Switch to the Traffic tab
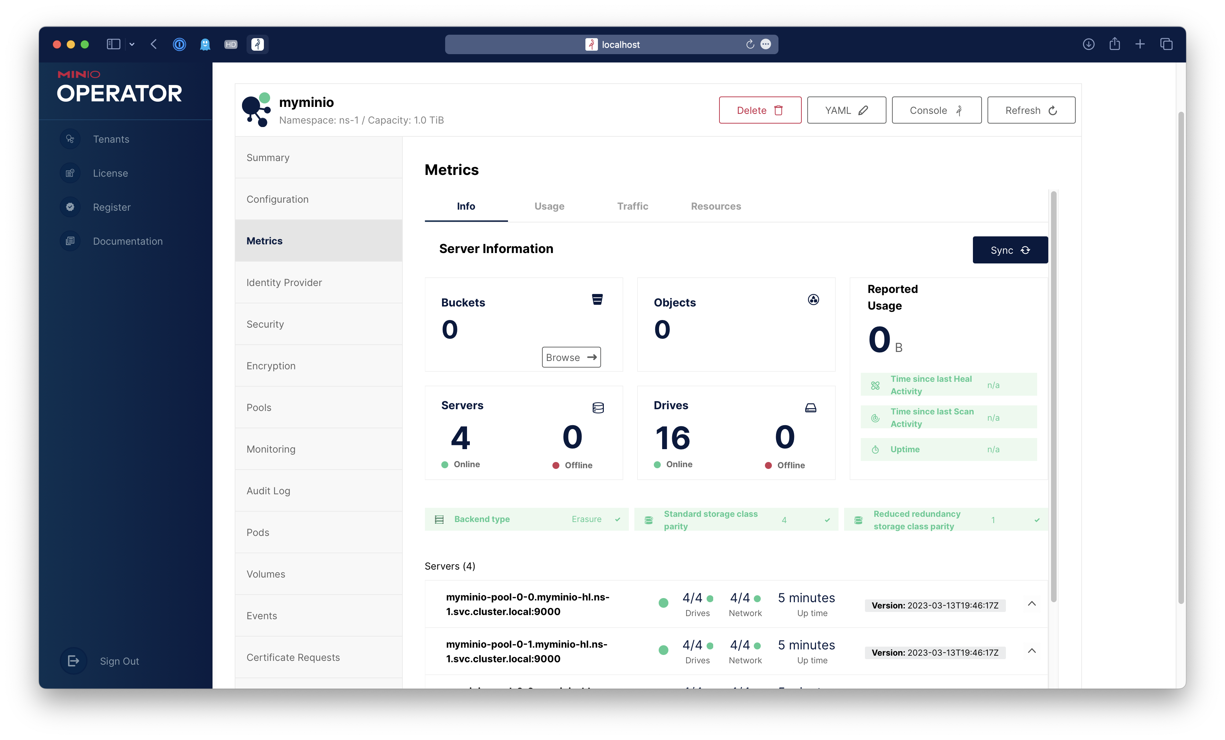 [x=632, y=206]
